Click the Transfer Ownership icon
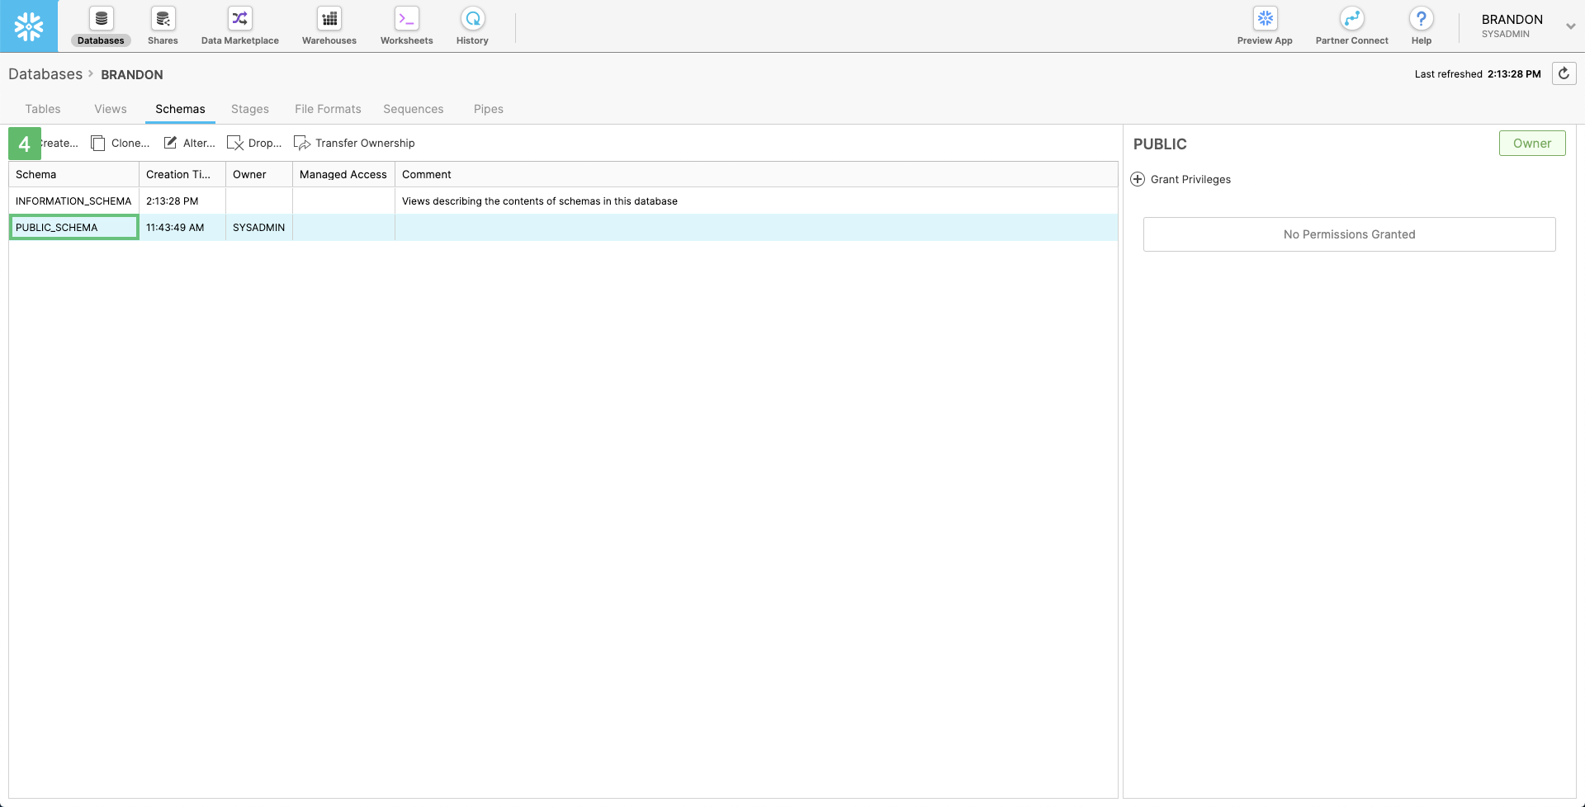 point(302,143)
